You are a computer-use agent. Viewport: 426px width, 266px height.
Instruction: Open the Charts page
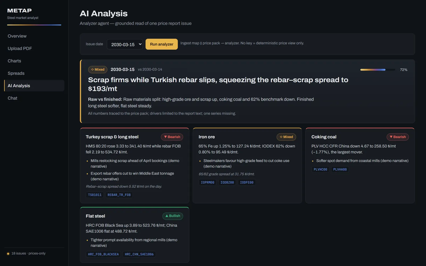(x=34, y=61)
